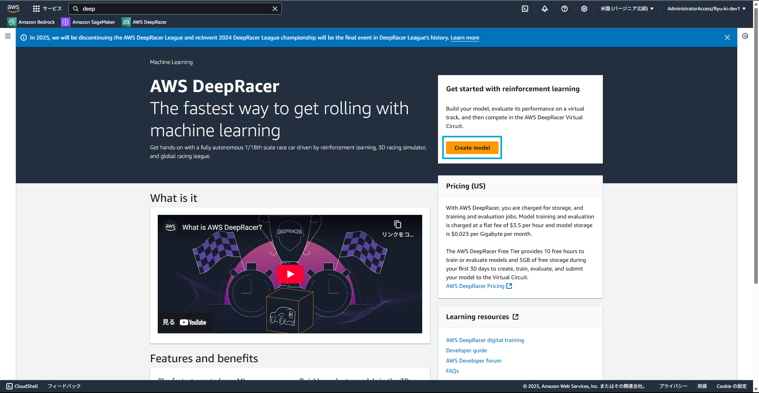Open Amazon Bedrock from favorites bar

(37, 22)
